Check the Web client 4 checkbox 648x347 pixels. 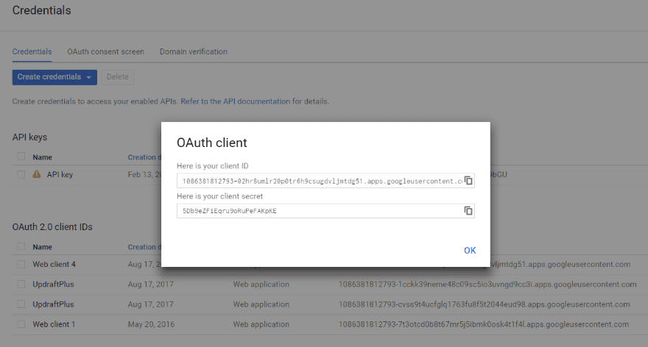click(x=21, y=265)
